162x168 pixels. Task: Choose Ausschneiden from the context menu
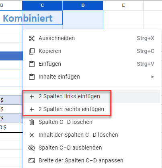[92, 38]
